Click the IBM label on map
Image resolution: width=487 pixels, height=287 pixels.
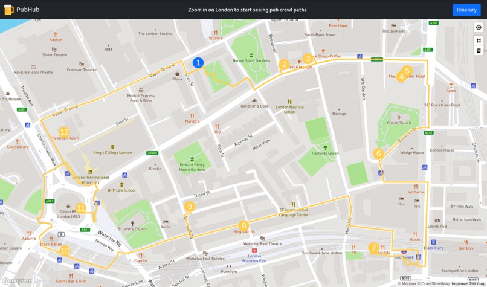click(x=108, y=50)
